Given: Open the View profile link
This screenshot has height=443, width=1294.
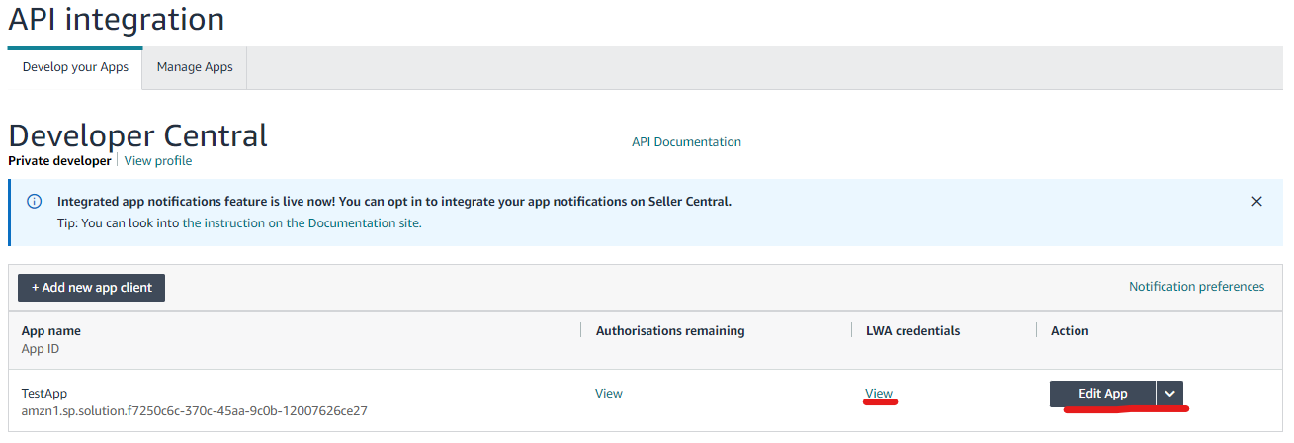Looking at the screenshot, I should pos(158,160).
